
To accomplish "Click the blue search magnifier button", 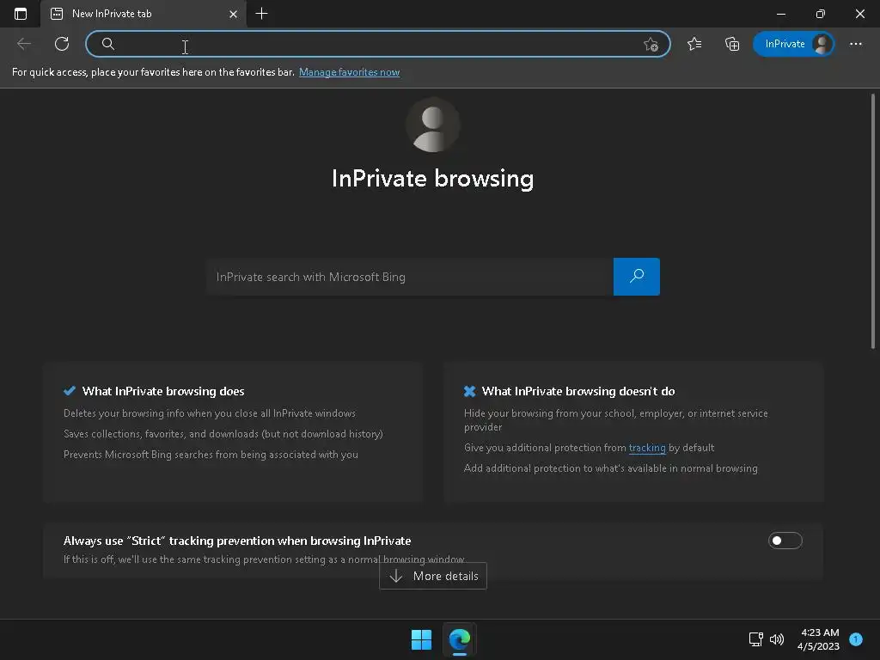I will [x=637, y=277].
